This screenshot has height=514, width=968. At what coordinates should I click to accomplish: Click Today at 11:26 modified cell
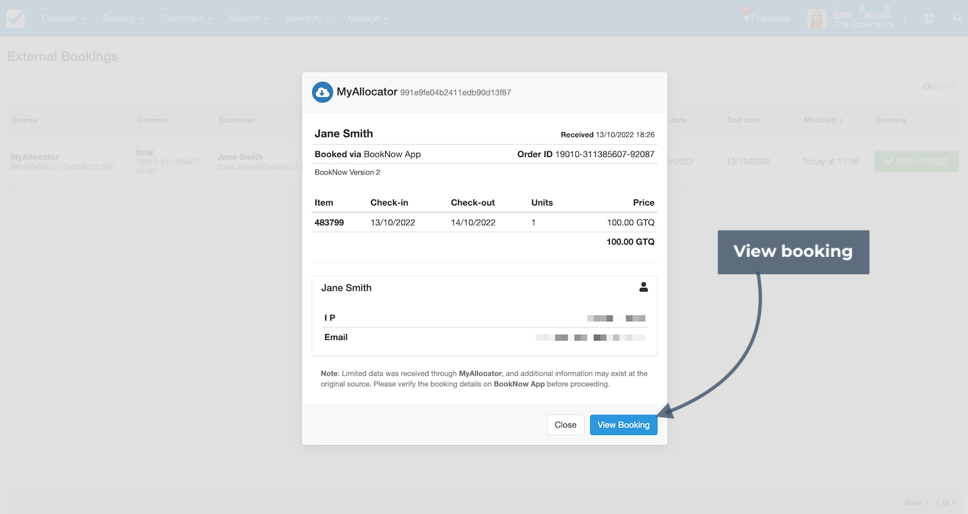coord(831,162)
